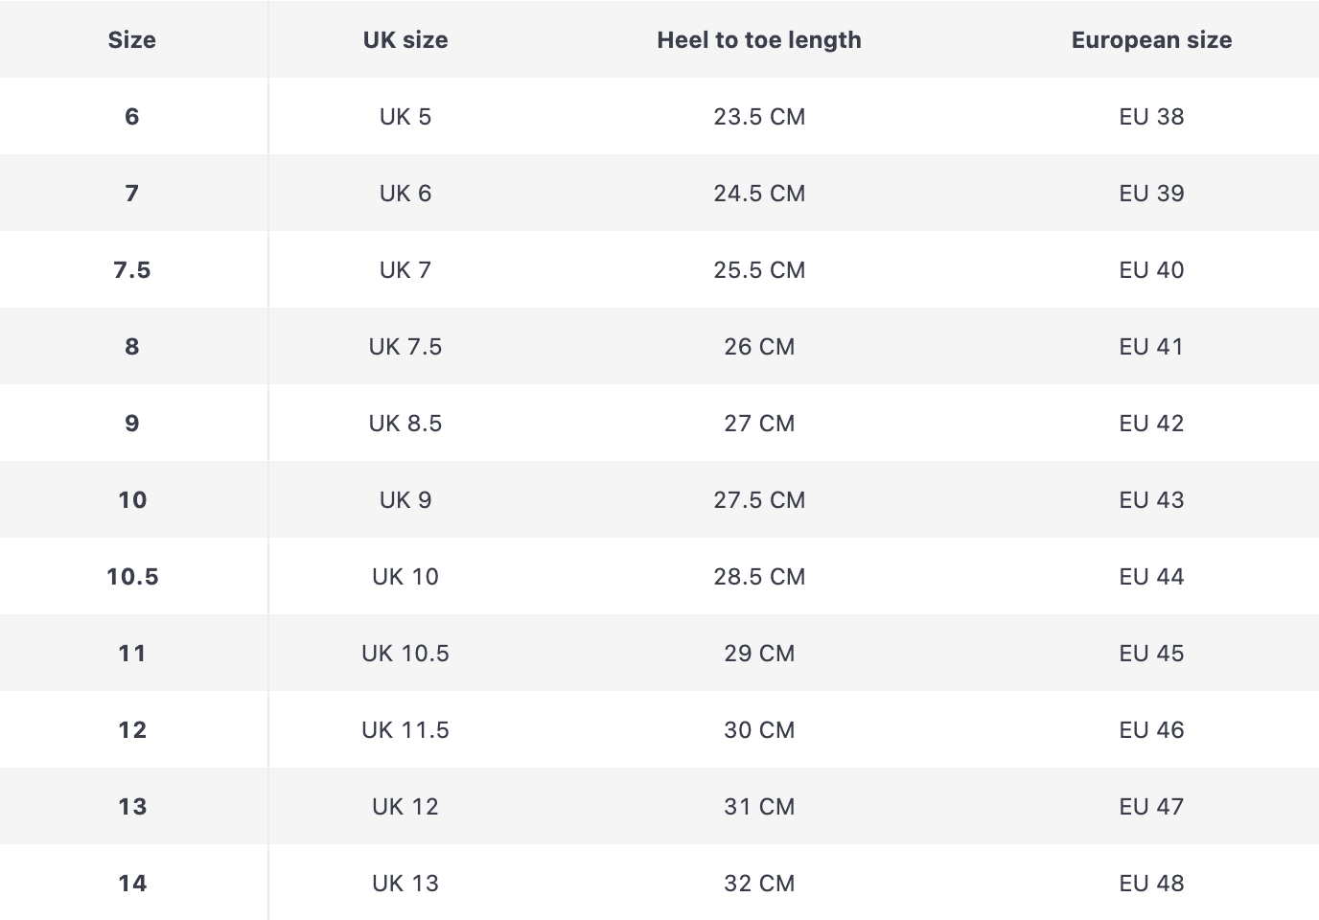This screenshot has height=920, width=1319.
Task: Select size 10.5 in the Size column
Action: point(132,576)
